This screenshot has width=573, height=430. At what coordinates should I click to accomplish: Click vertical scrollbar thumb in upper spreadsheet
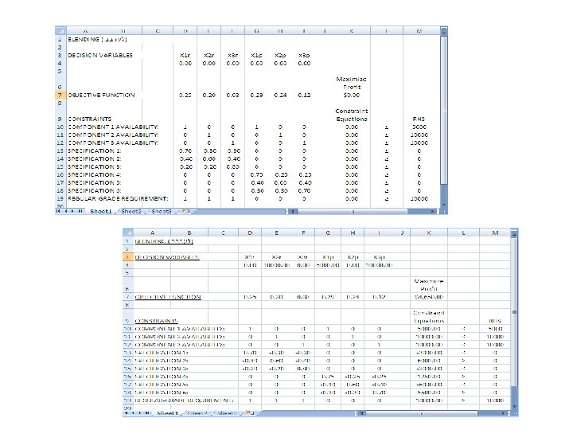(444, 110)
